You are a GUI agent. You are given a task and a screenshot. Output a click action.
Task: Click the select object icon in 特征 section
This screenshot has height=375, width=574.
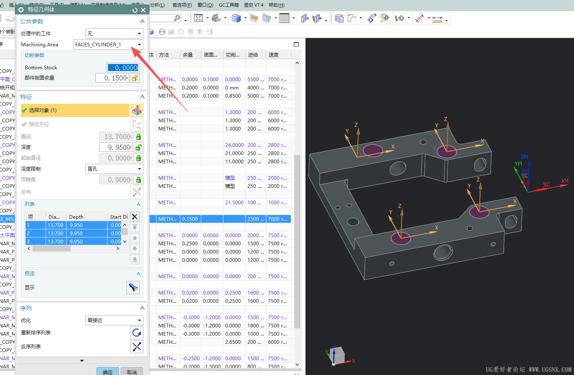[x=136, y=110]
